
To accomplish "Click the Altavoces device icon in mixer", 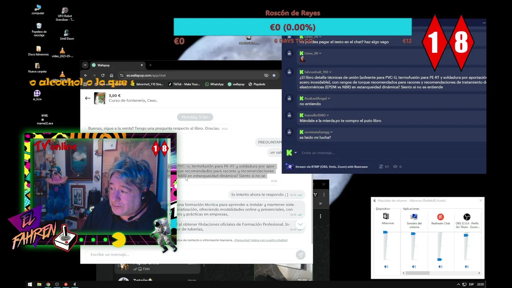I will tap(386, 216).
